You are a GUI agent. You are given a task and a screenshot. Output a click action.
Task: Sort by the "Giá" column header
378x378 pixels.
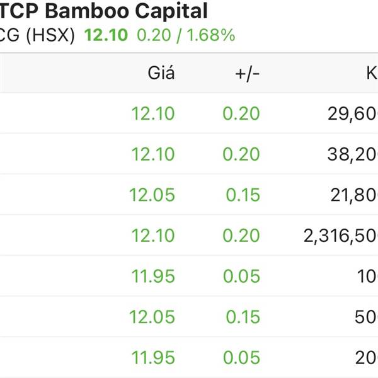coord(161,73)
